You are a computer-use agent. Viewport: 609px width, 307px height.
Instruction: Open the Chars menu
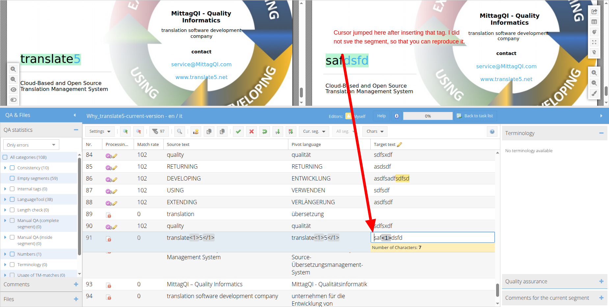[375, 131]
